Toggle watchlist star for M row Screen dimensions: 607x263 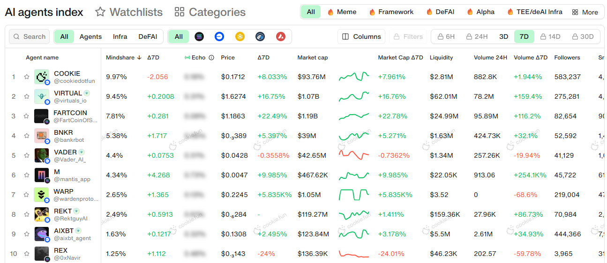(27, 175)
